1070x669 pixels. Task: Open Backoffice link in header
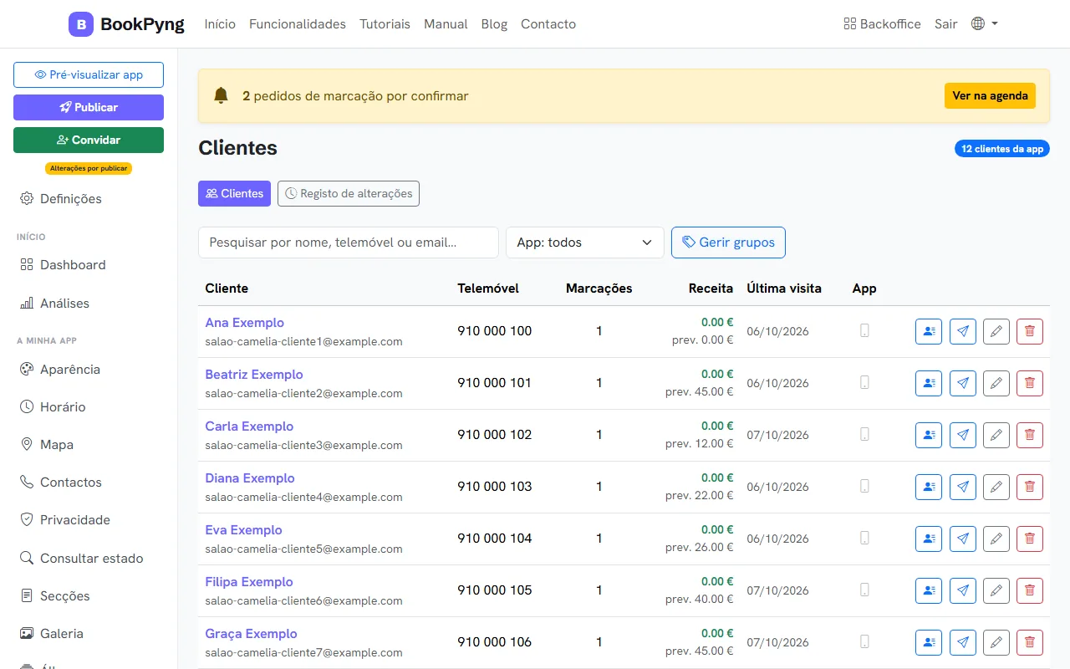click(882, 24)
